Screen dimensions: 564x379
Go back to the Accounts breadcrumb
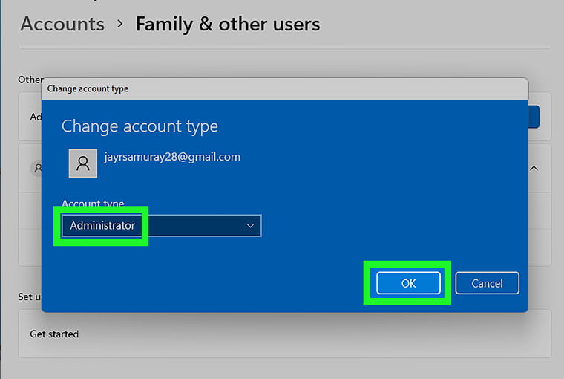pos(62,24)
